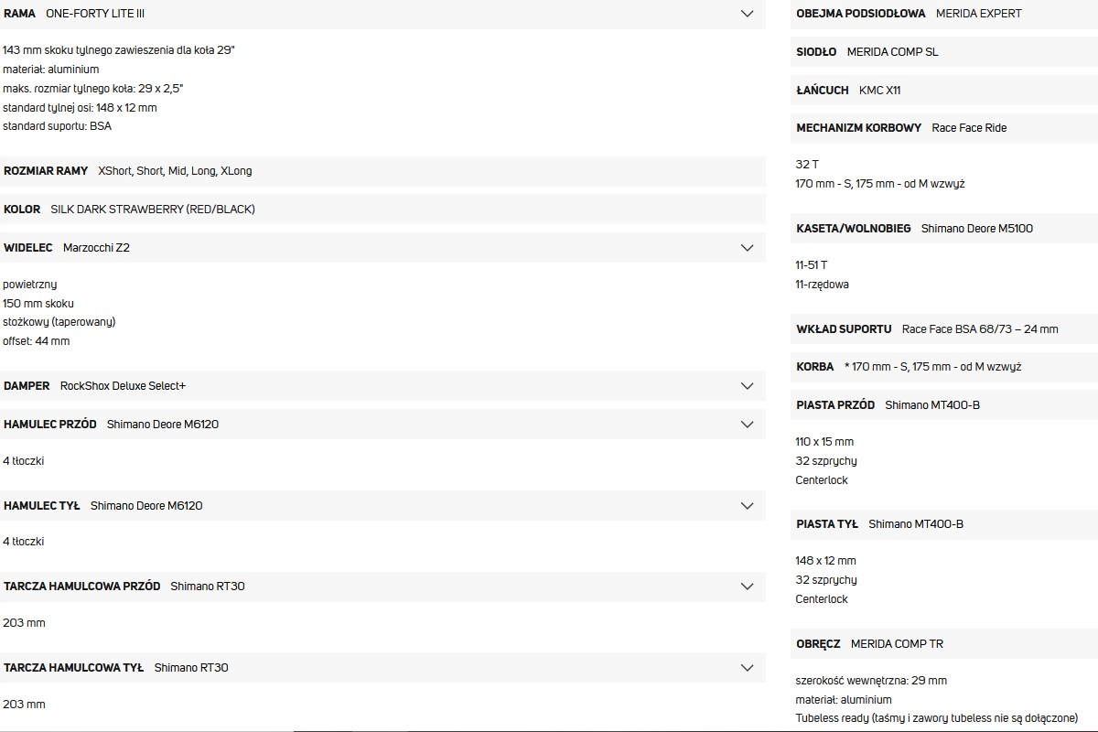Viewport: 1098px width, 732px height.
Task: Collapse the WIDELEC Marzocchi Z2 chevron
Action: pyautogui.click(x=747, y=247)
